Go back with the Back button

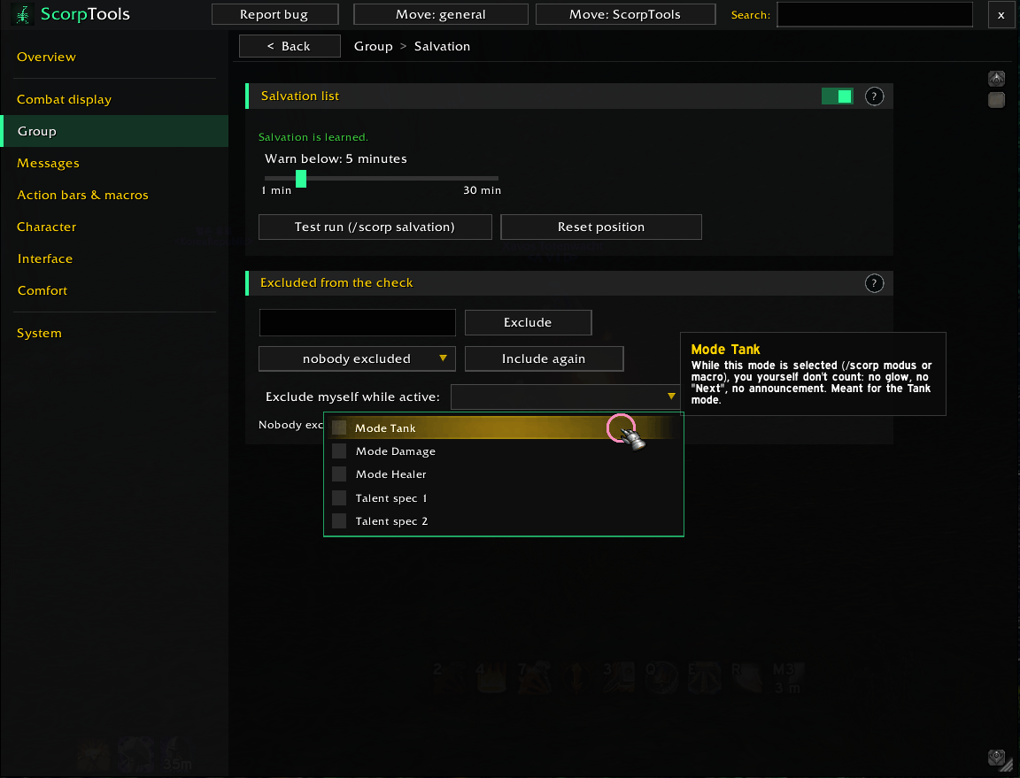click(x=290, y=46)
